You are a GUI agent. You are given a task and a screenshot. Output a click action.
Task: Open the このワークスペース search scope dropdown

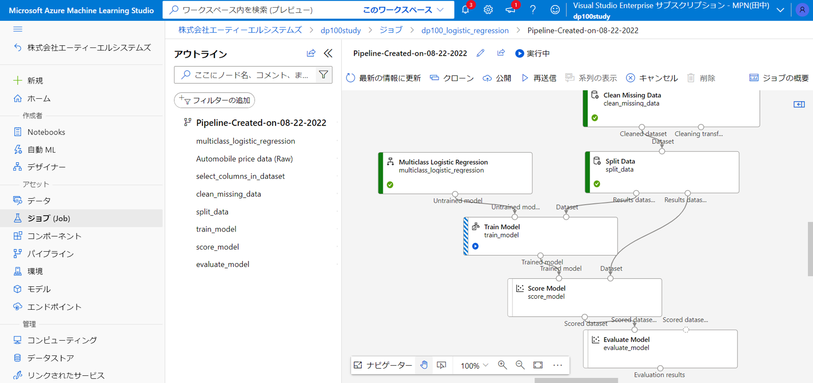403,10
